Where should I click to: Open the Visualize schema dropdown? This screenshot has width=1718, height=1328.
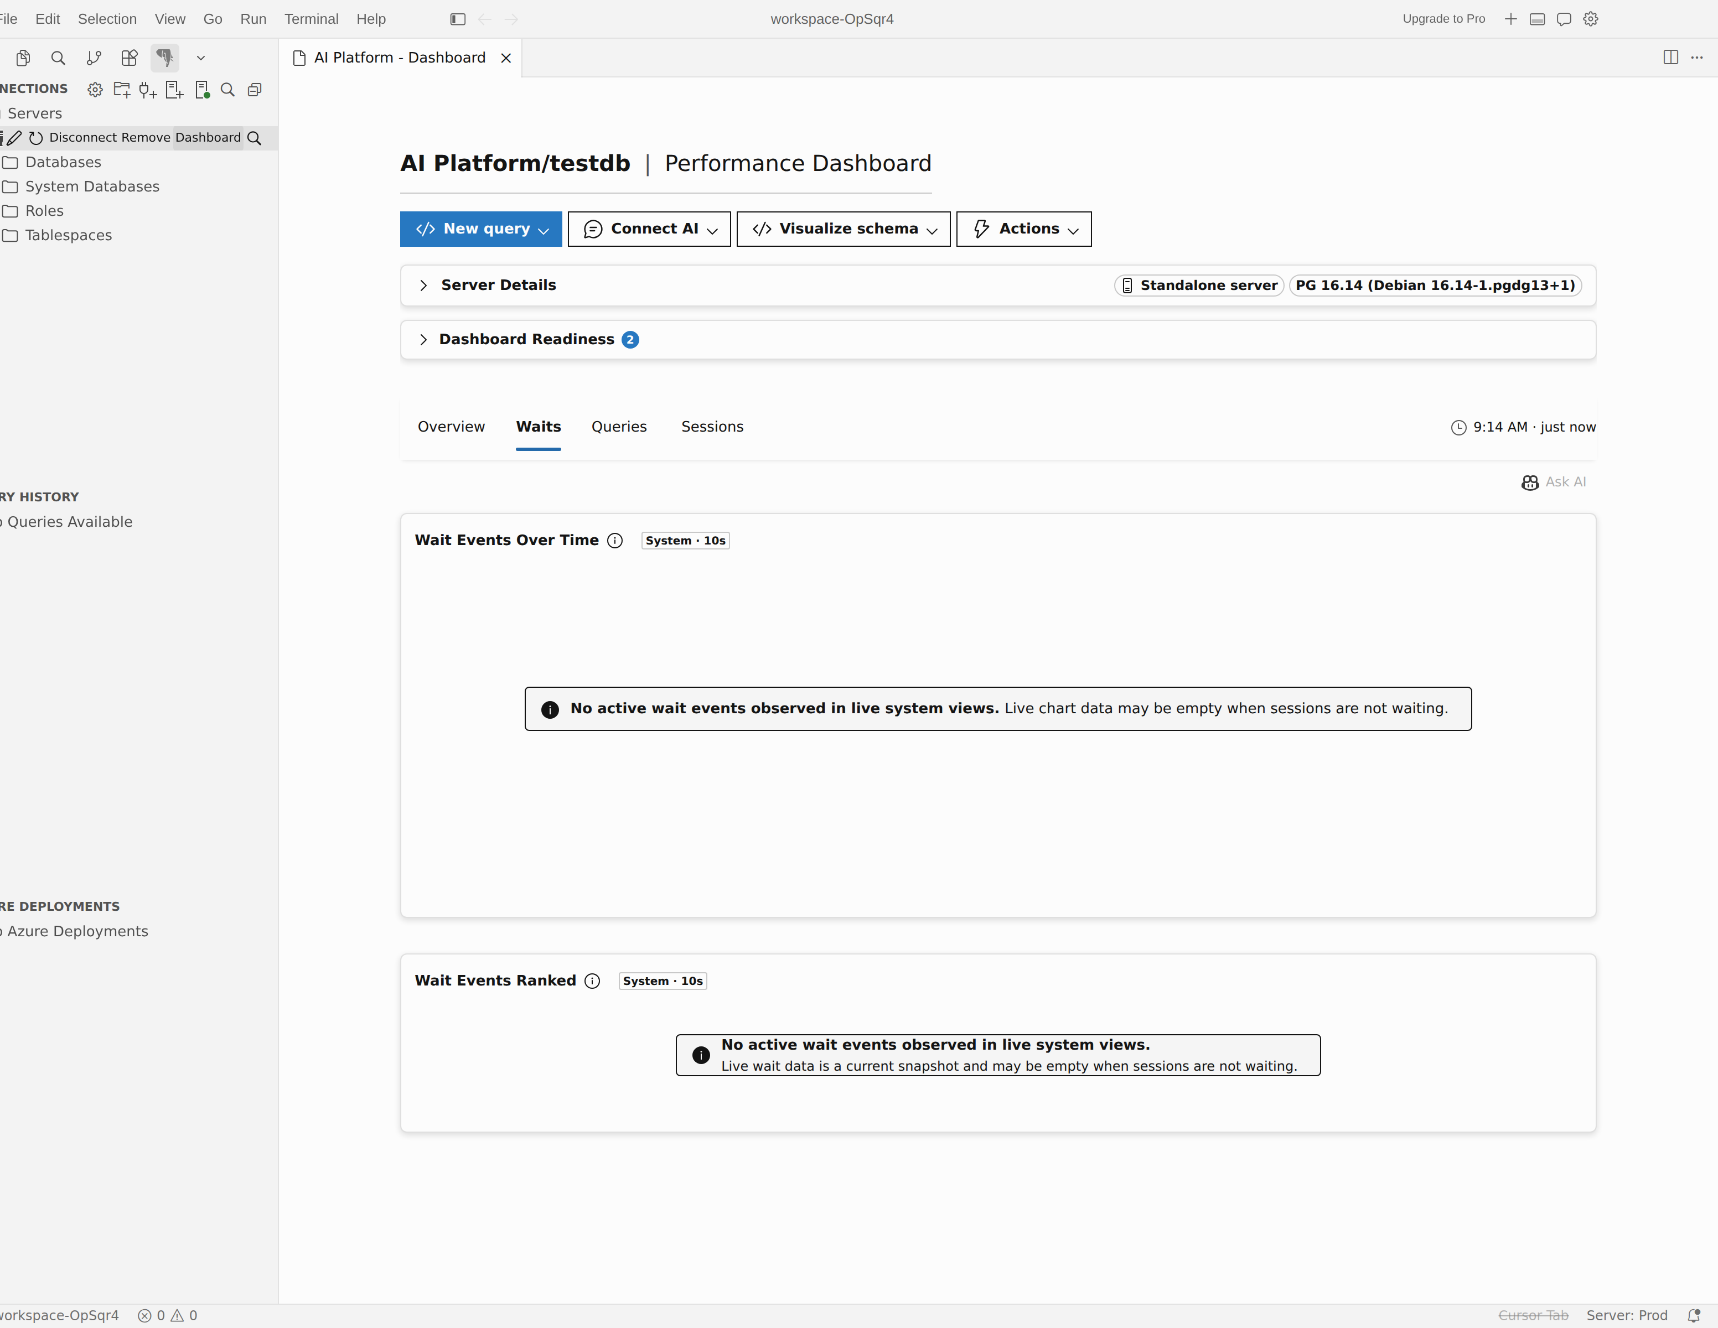844,229
